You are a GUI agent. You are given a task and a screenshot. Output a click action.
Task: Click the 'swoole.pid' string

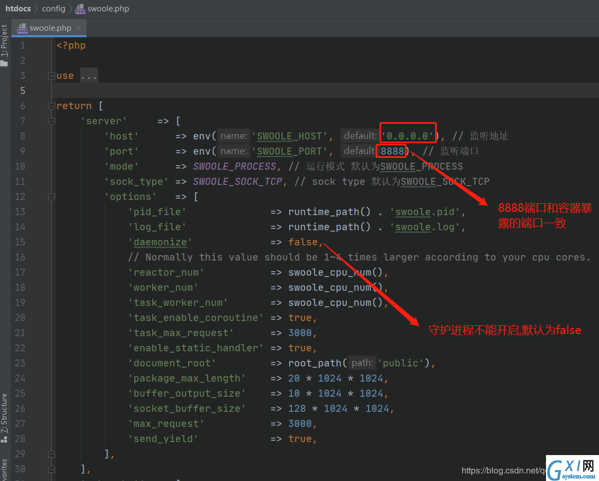[425, 212]
